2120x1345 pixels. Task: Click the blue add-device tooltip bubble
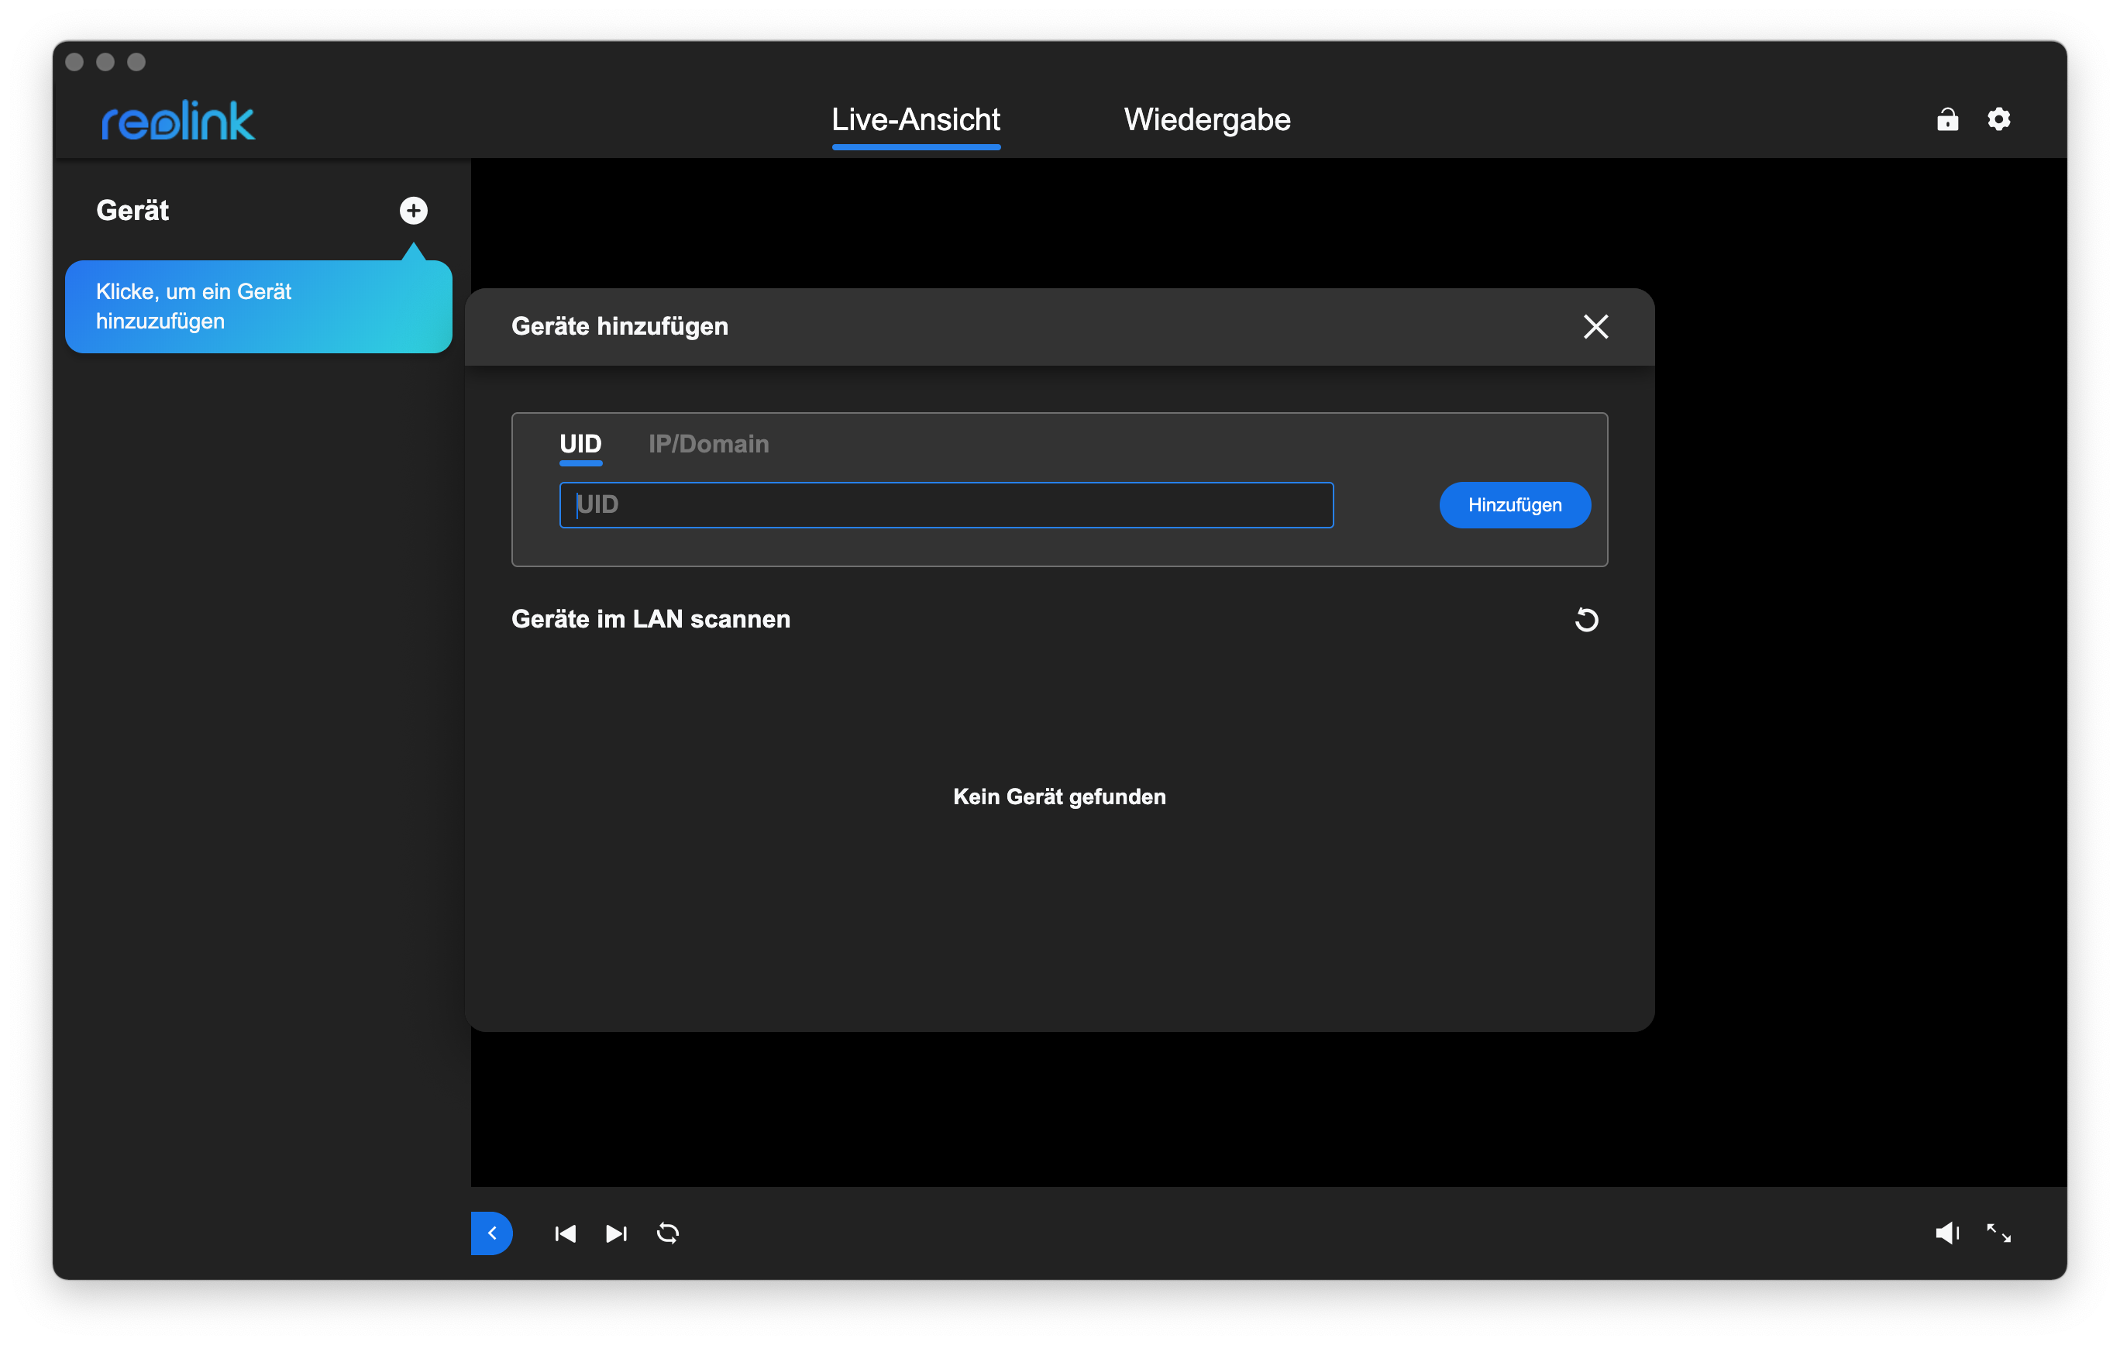[x=258, y=306]
